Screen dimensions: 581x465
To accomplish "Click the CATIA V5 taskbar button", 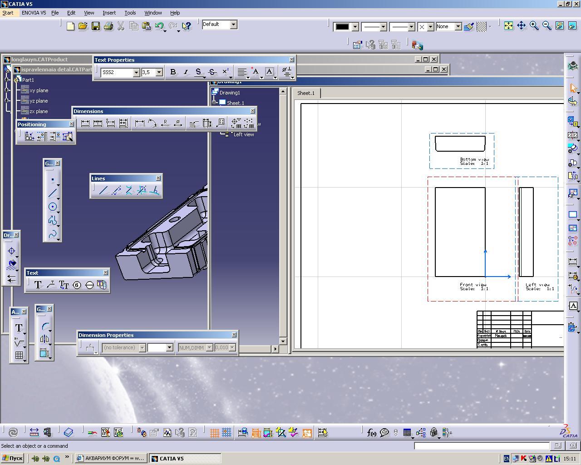I will (x=185, y=458).
